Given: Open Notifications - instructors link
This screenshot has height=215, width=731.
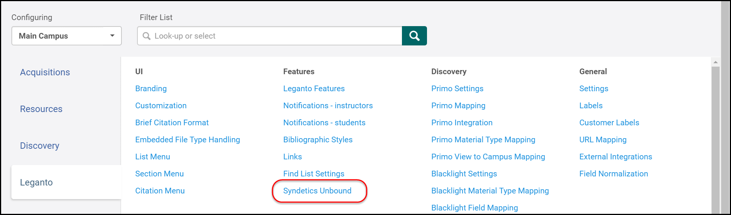Looking at the screenshot, I should (x=328, y=106).
